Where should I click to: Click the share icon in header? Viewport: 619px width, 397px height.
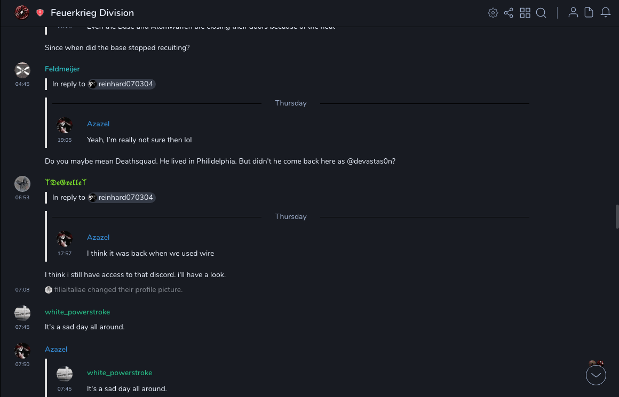point(509,13)
